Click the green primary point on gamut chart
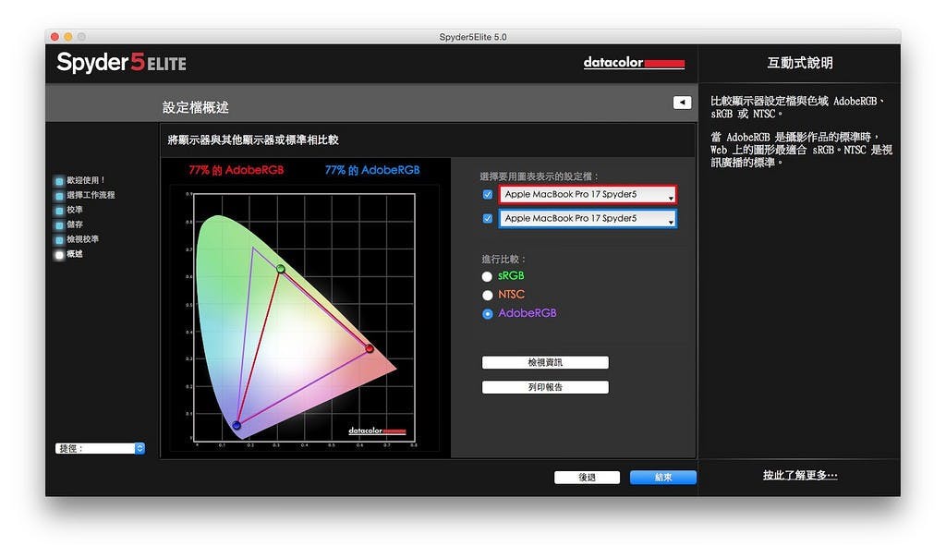Viewport: 946px width, 558px height. (281, 269)
